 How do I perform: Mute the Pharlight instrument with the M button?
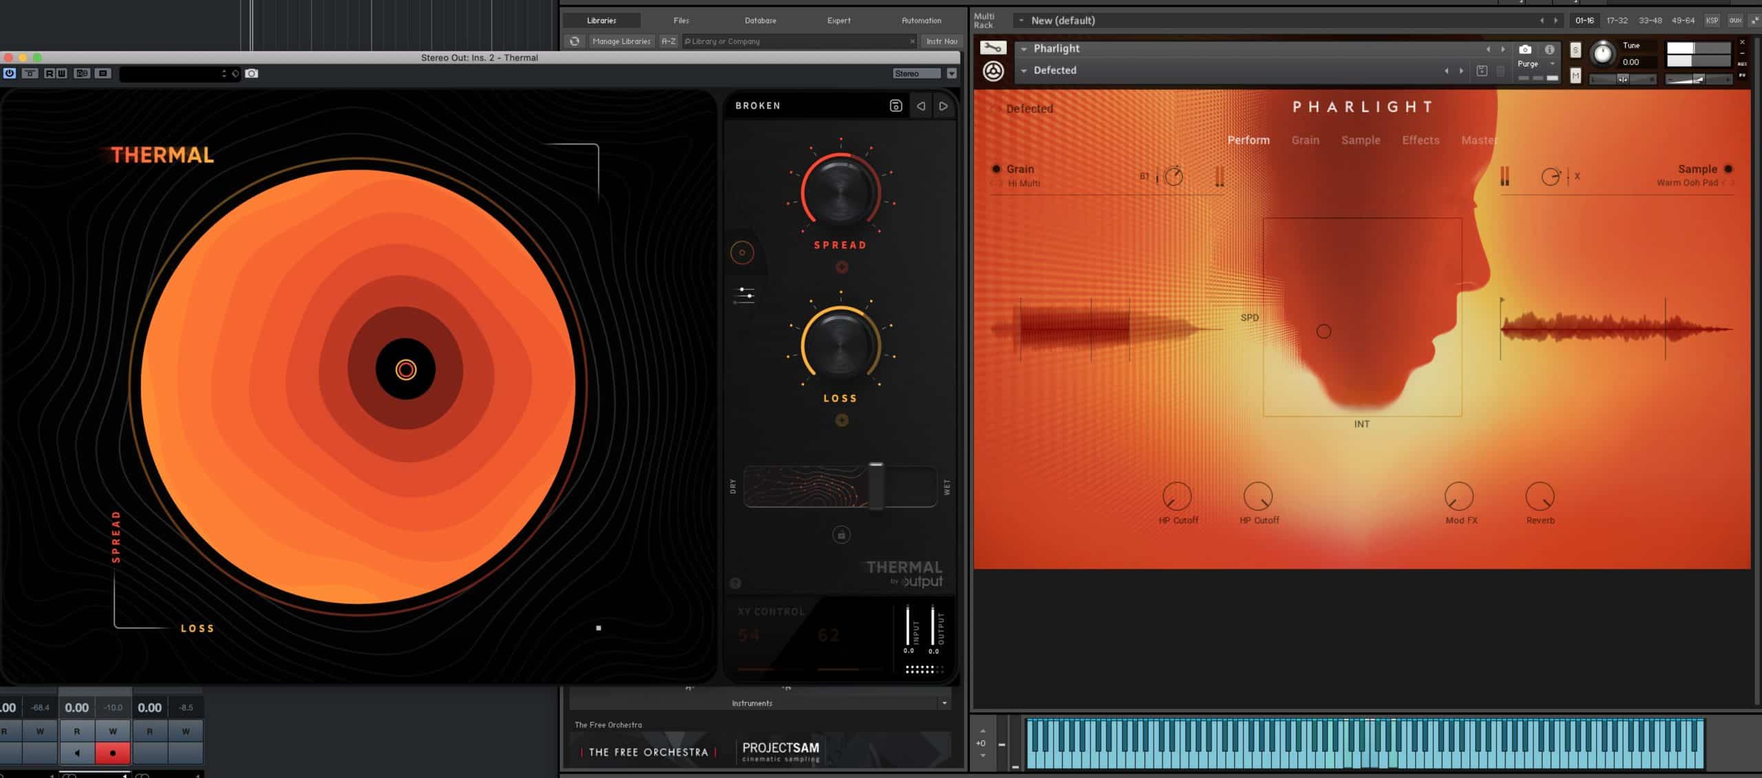pos(1576,76)
